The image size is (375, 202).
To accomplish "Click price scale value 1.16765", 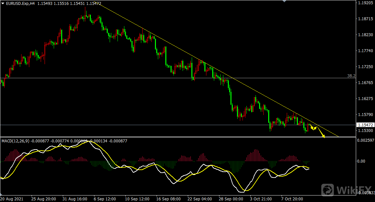I will point(366,82).
